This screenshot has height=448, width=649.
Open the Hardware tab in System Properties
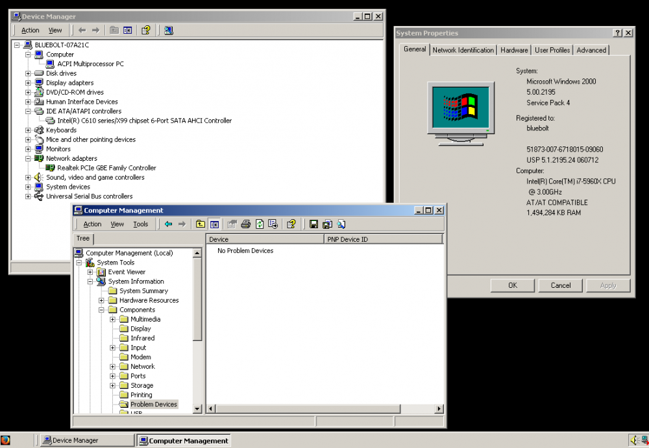(x=514, y=50)
